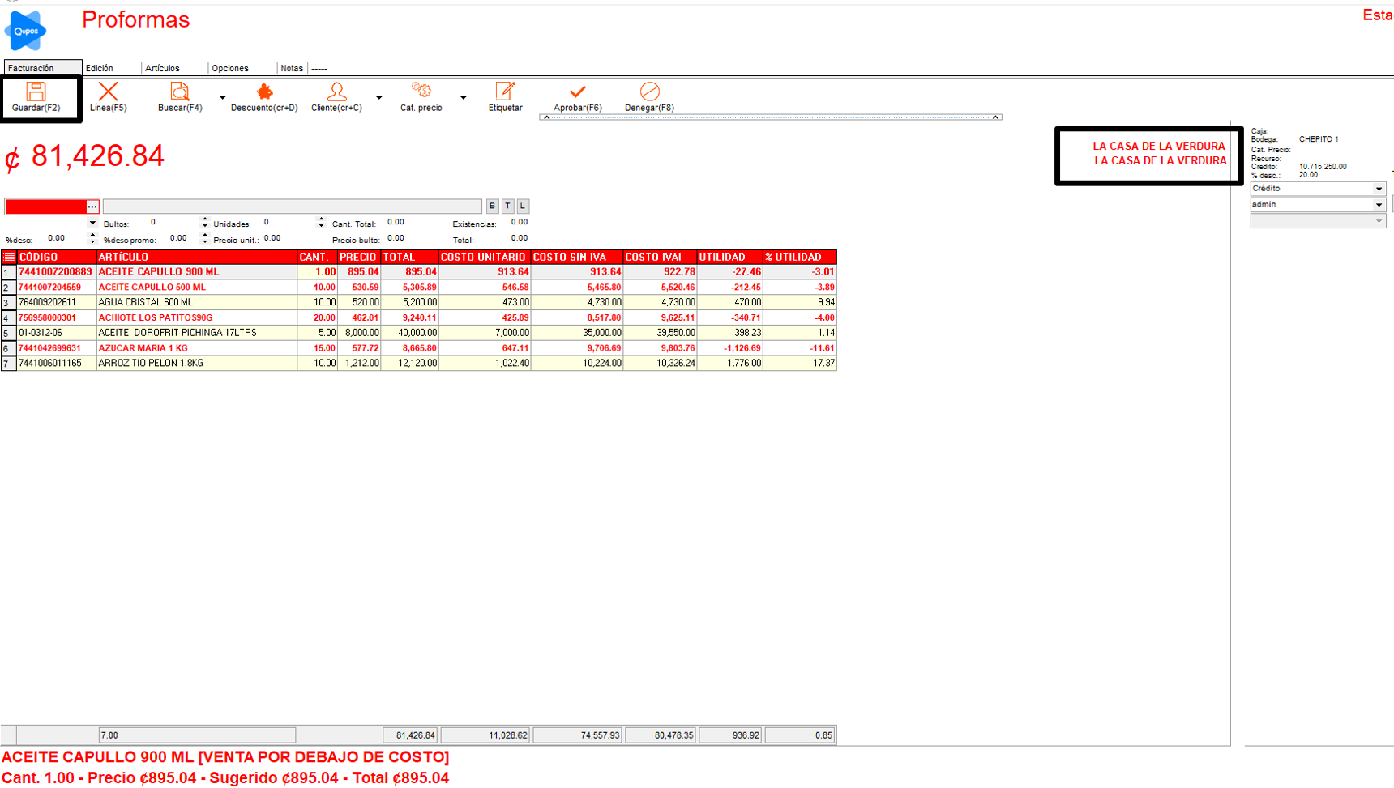Expand dropdown arrow next to Buscar(F4)
1394x788 pixels.
click(222, 98)
